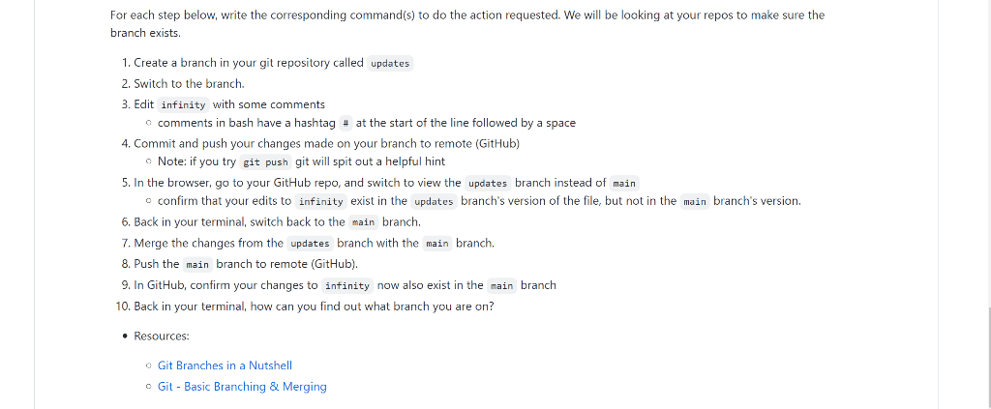Click the 'main' code label in step 9
Viewport: 991px width, 409px height.
tap(502, 286)
